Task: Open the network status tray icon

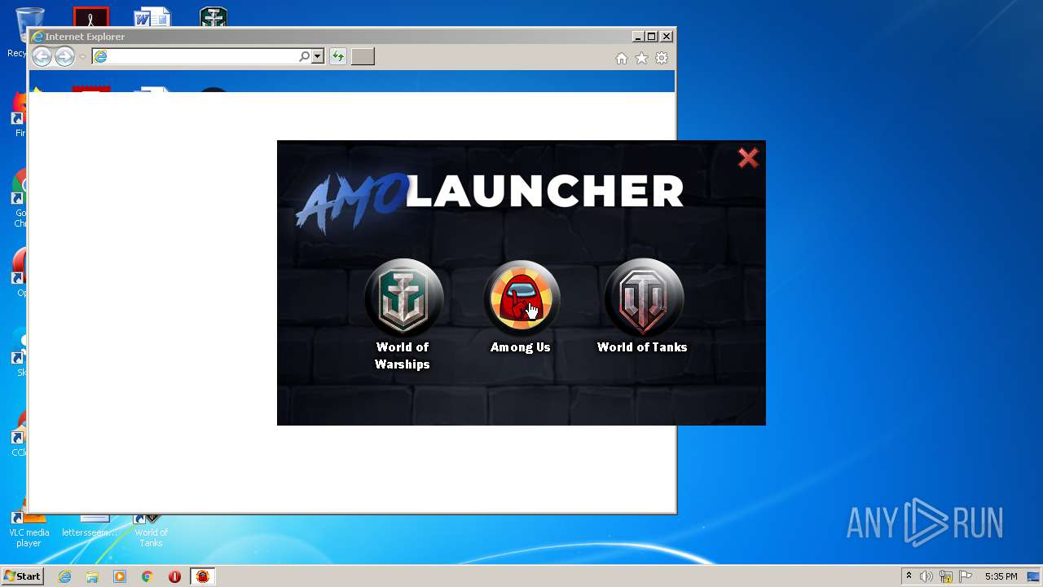Action: pyautogui.click(x=946, y=576)
